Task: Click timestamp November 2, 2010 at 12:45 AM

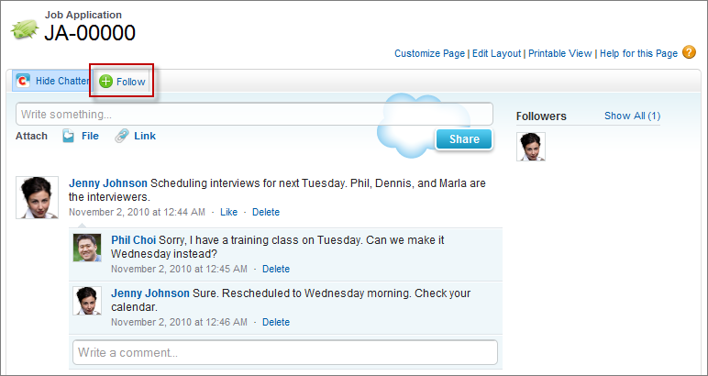Action: click(179, 269)
